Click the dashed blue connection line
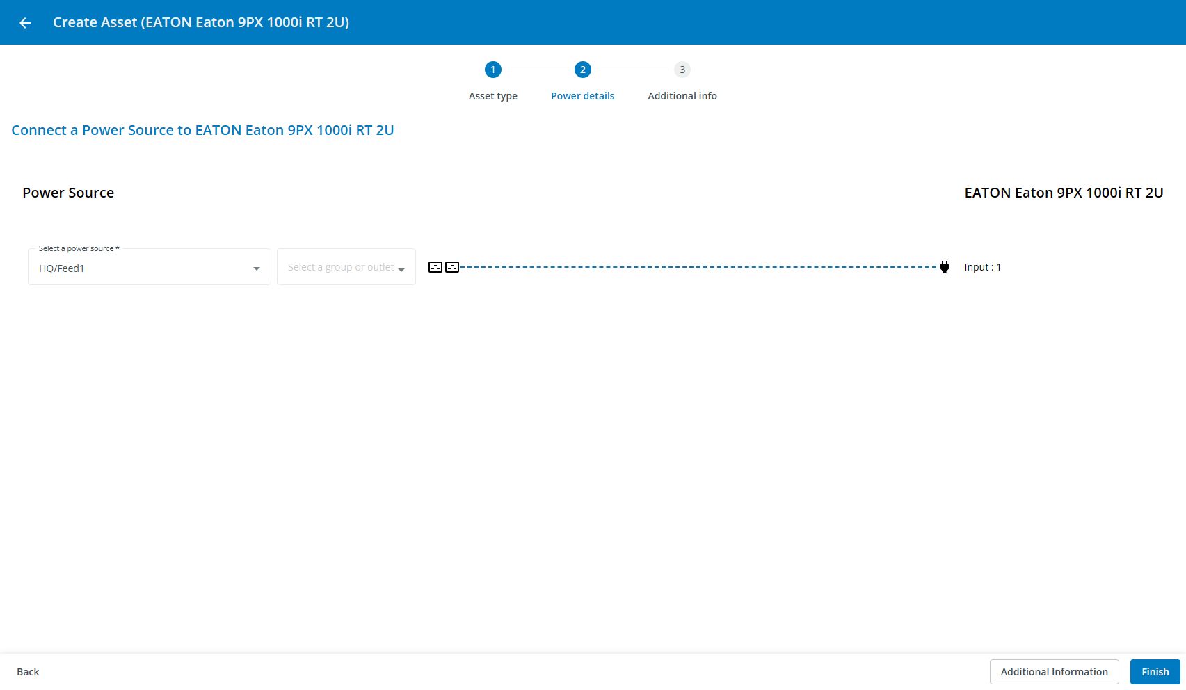 (x=696, y=267)
